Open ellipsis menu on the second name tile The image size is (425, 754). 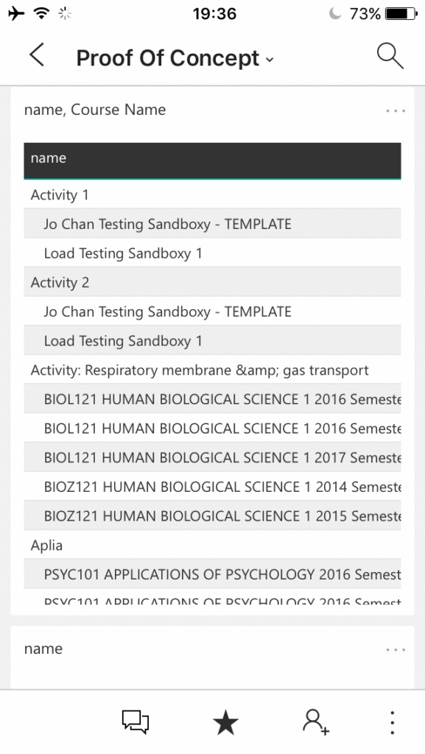click(x=396, y=649)
